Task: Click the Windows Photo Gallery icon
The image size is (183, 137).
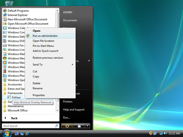Action: (x=5, y=76)
